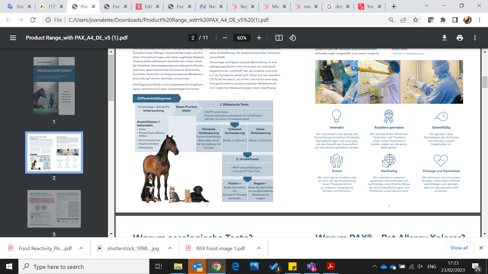Click the fit to page icon

click(279, 38)
